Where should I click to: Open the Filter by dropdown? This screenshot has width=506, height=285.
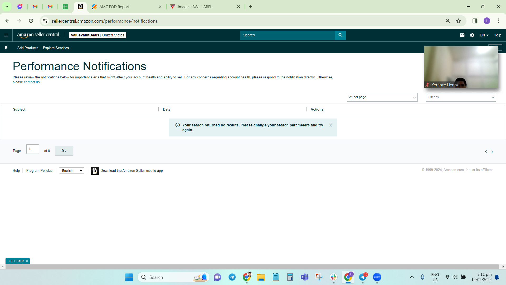(461, 97)
